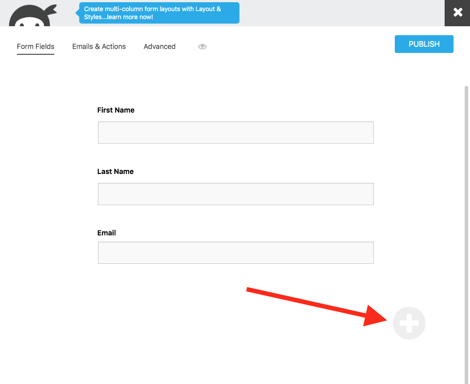Viewport: 470px width, 384px height.
Task: Click the ninja mask icon in header
Action: click(31, 12)
